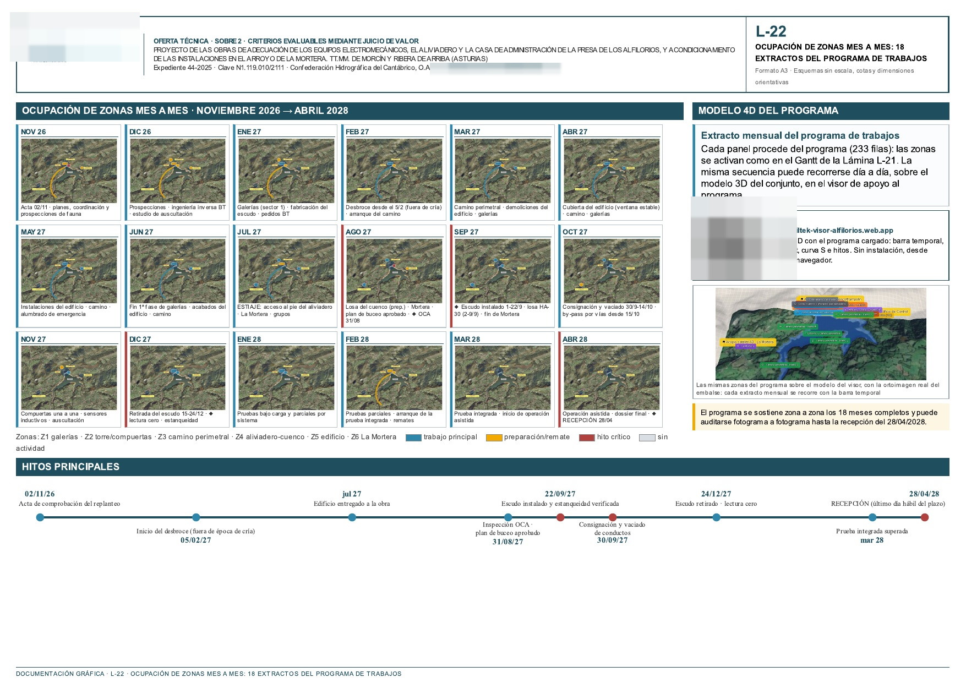Open the FEB 28 map image
This screenshot has width=966, height=683.
pyautogui.click(x=394, y=378)
